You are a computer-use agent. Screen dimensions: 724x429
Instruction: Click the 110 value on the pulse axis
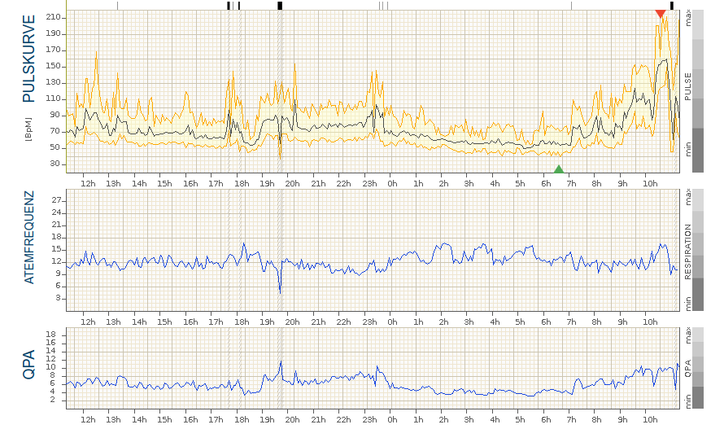point(53,98)
